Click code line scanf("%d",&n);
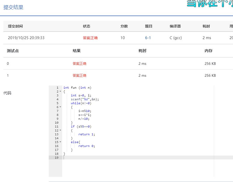This screenshot has width=233, height=182. click(x=85, y=99)
